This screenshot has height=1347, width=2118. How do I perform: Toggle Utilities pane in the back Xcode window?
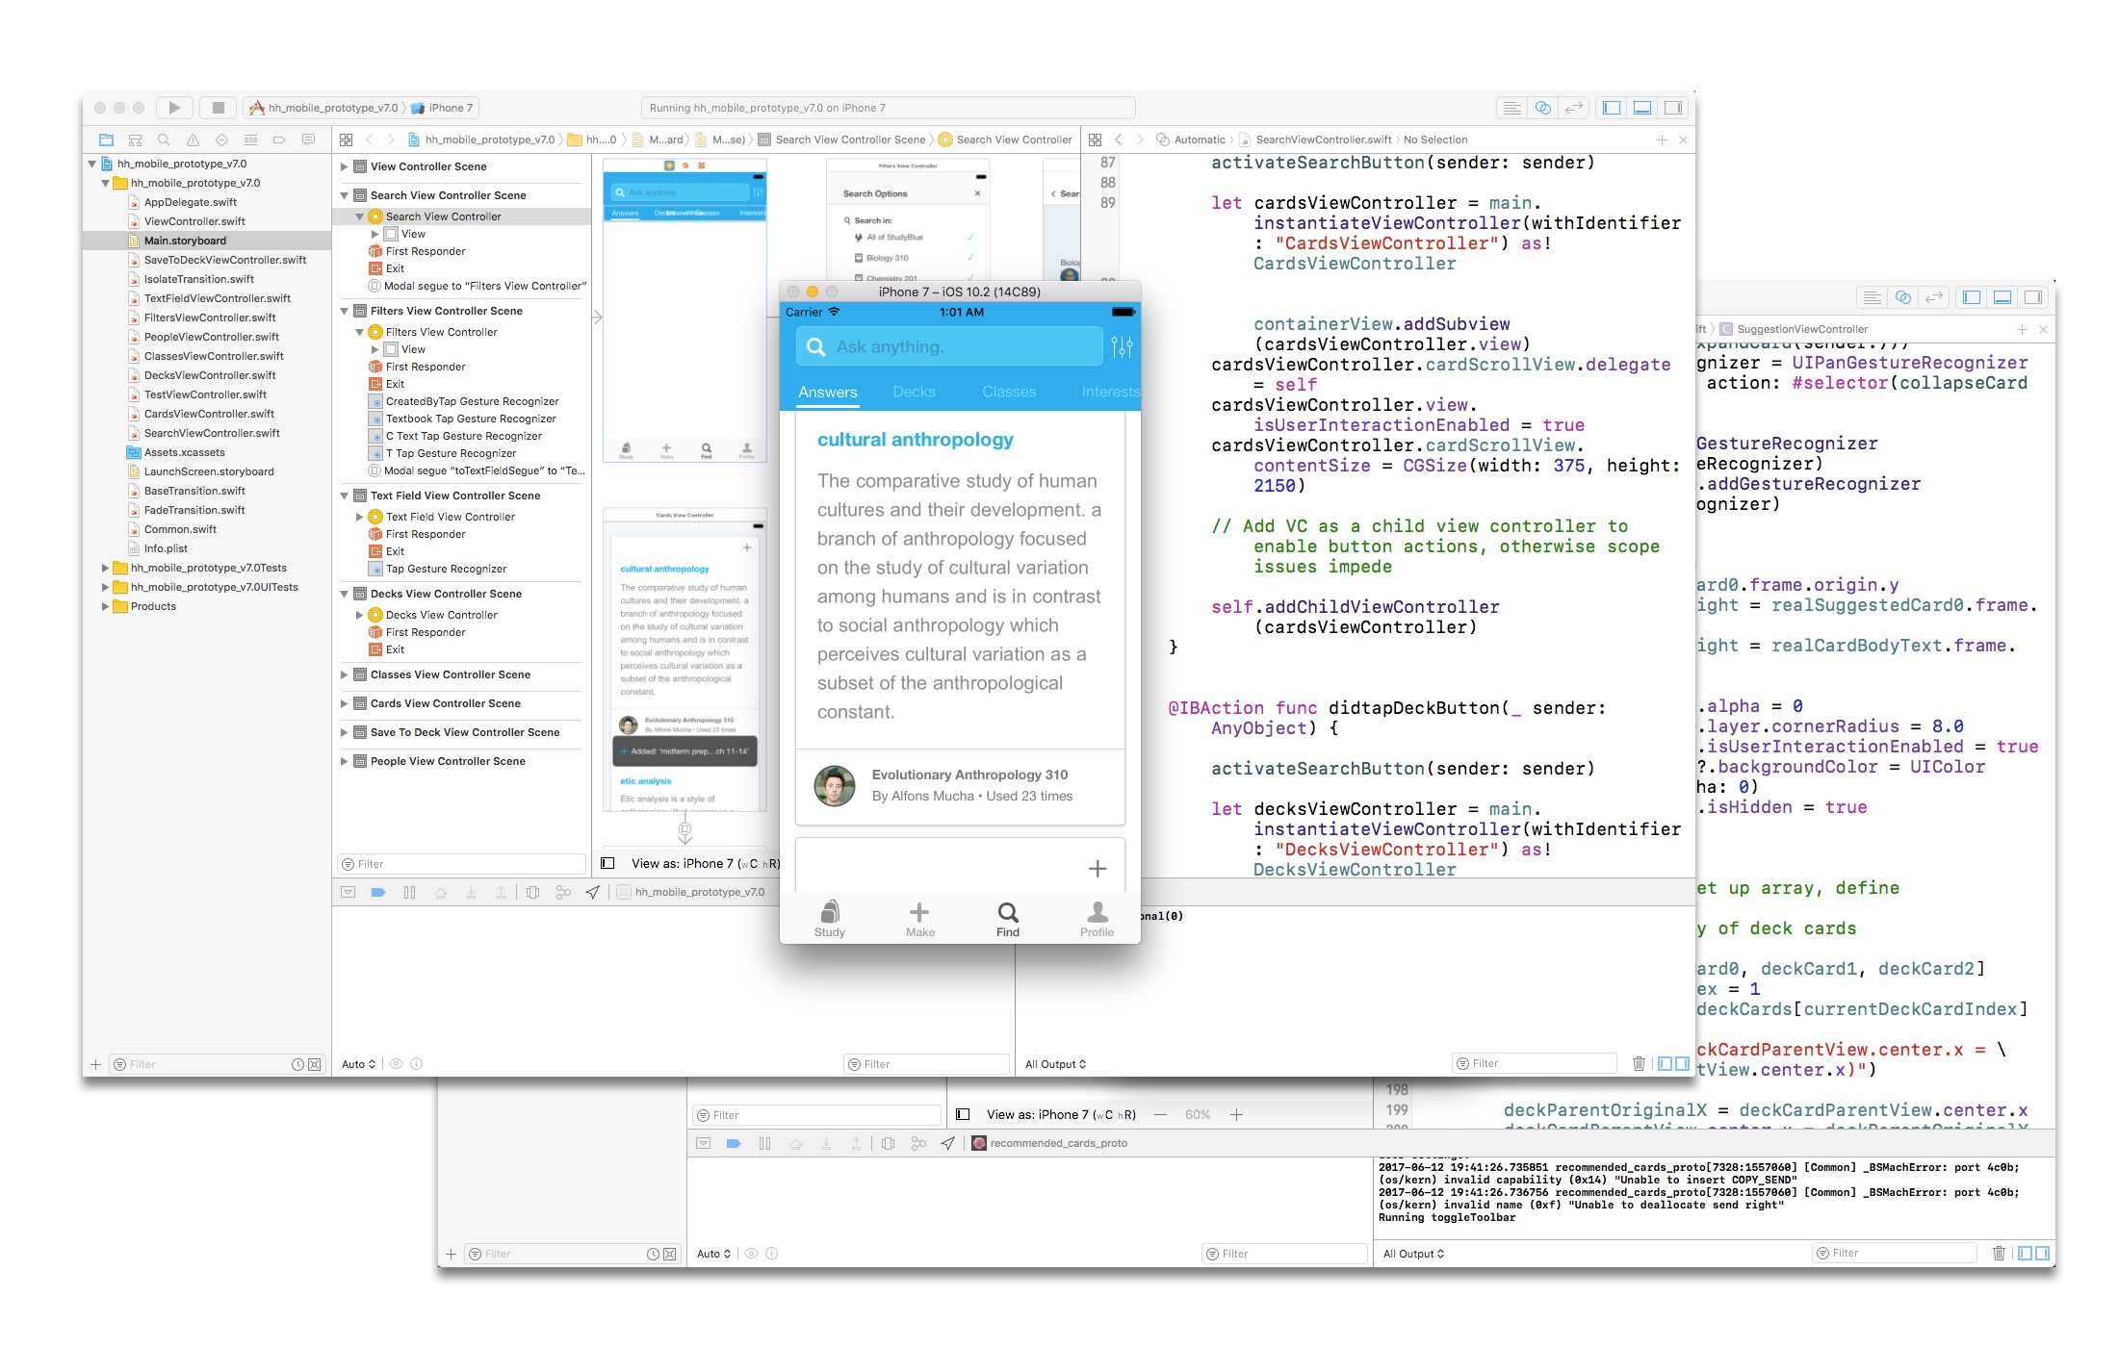2033,297
